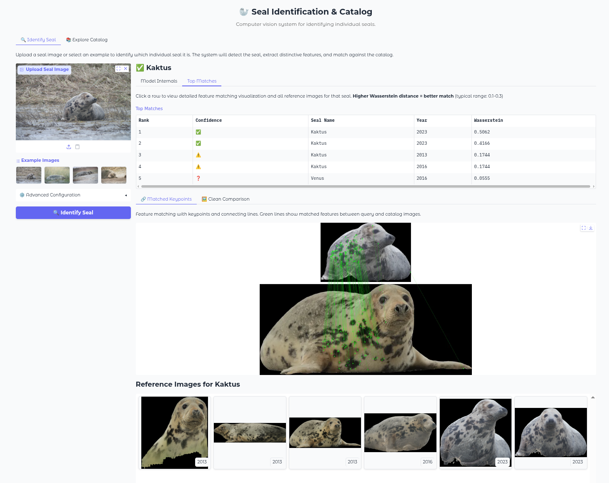609x483 pixels.
Task: Clear the uploaded seal image with the X icon
Action: coord(126,68)
